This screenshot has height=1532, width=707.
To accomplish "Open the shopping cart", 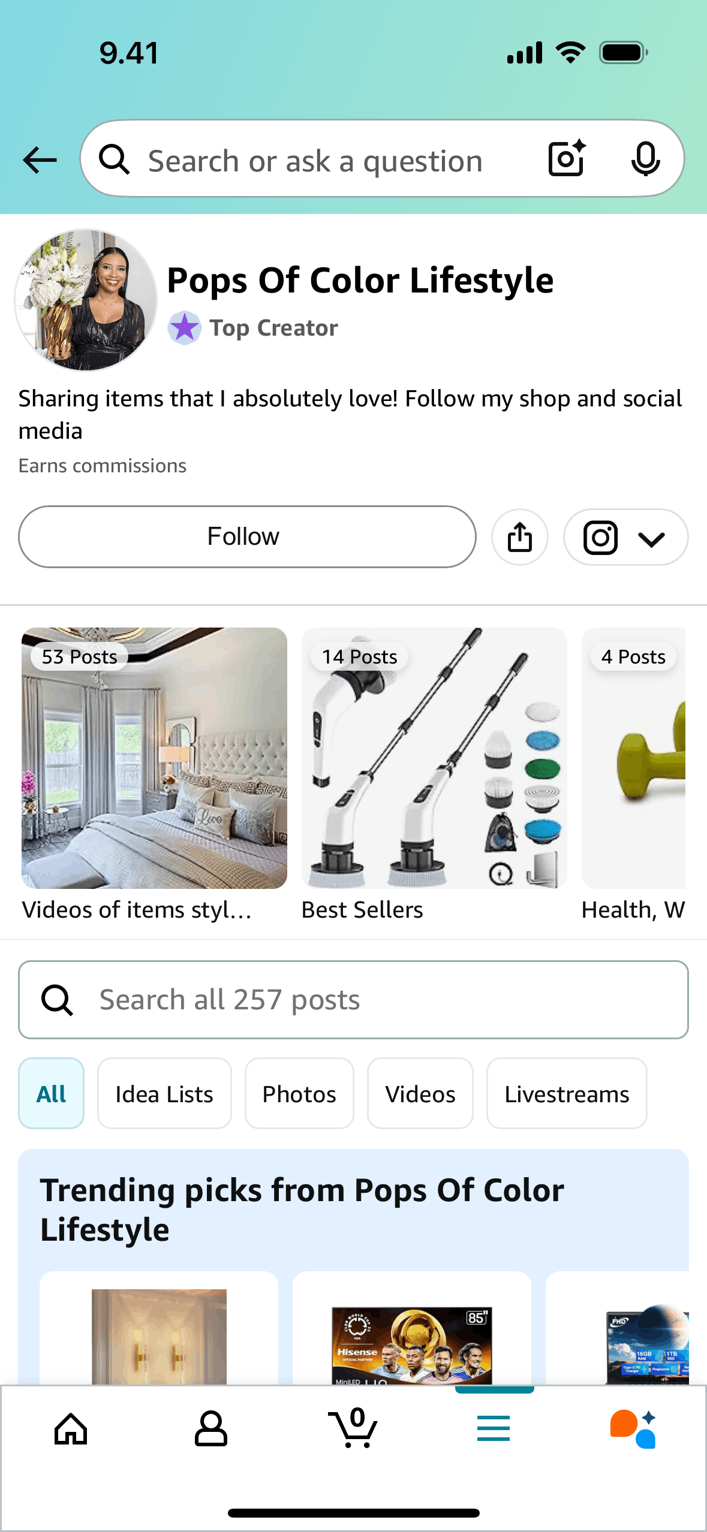I will (x=353, y=1429).
